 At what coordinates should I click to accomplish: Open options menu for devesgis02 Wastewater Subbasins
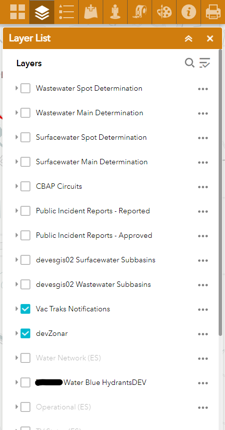click(203, 285)
